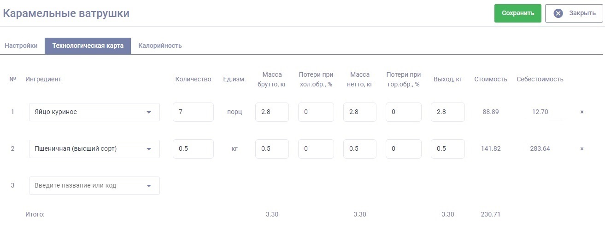Switch to the Настройки tab
This screenshot has width=605, height=228.
(21, 46)
